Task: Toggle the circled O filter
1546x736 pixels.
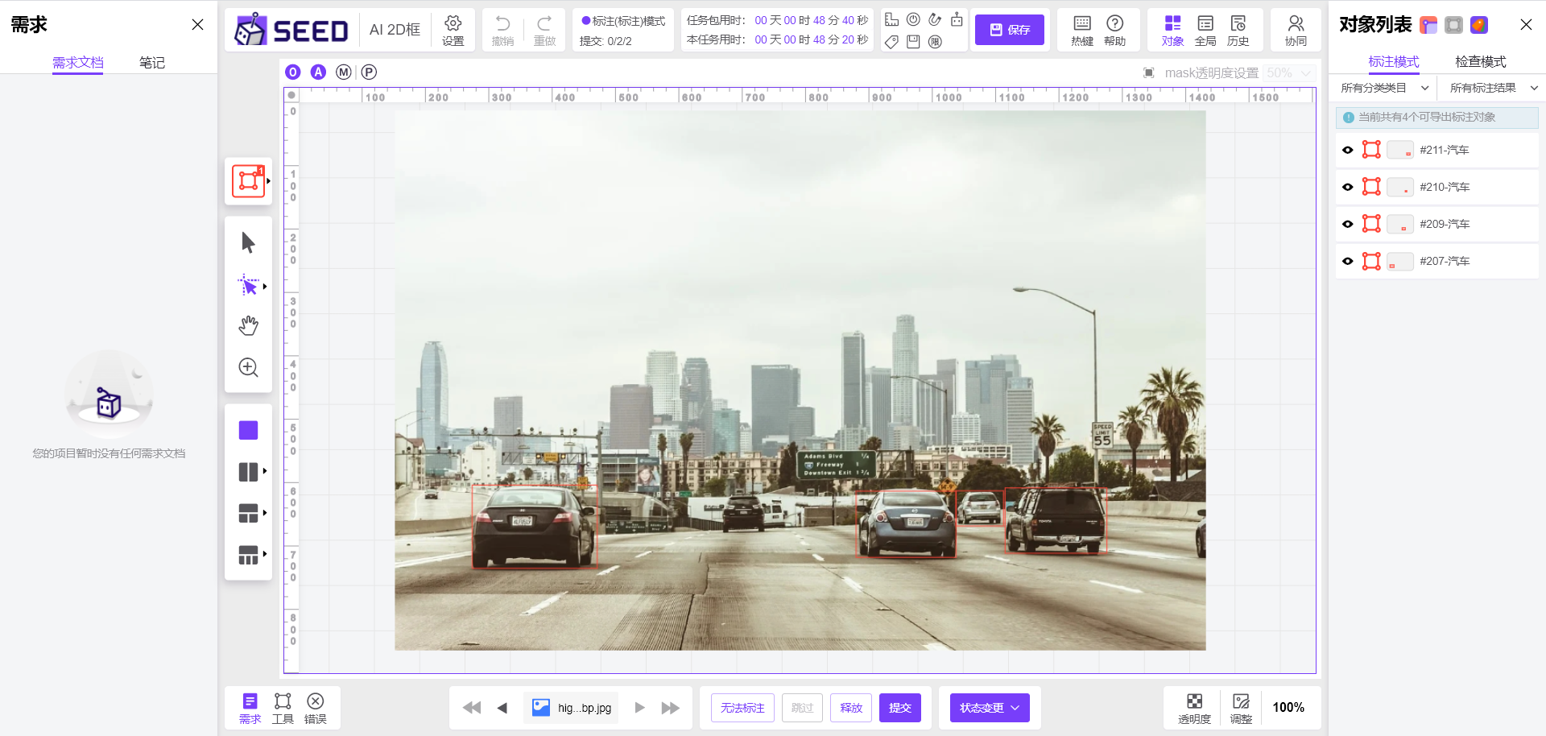Action: [x=293, y=72]
